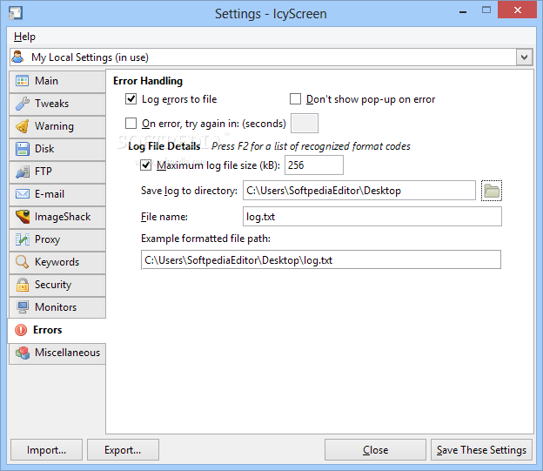Image resolution: width=543 pixels, height=471 pixels.
Task: Open My Local Settings (in use) combo box
Action: [271, 57]
